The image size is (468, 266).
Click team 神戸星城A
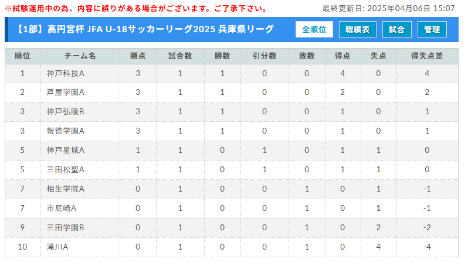66,150
